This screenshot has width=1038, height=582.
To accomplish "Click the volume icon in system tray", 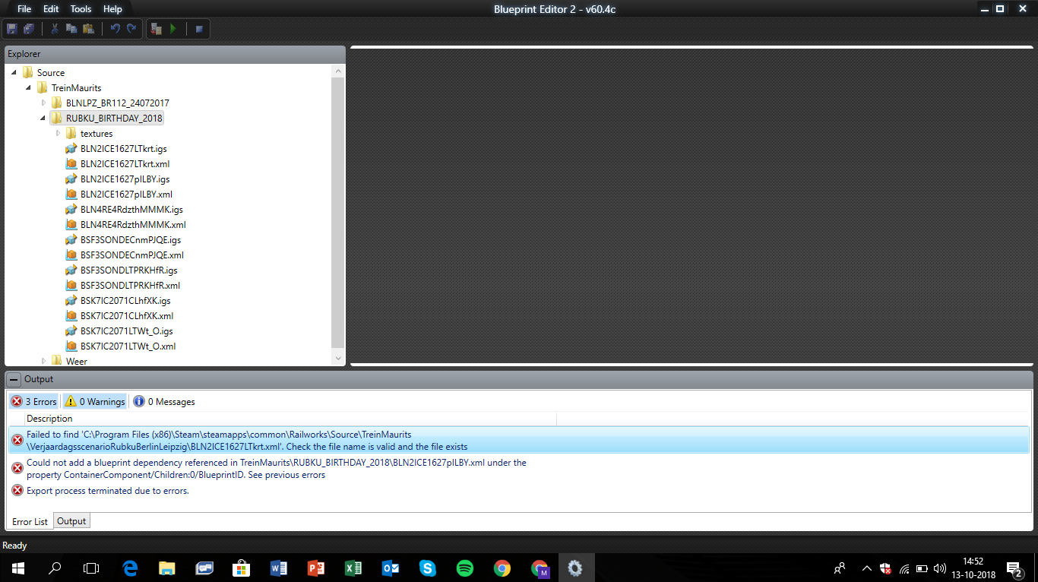I will point(940,568).
